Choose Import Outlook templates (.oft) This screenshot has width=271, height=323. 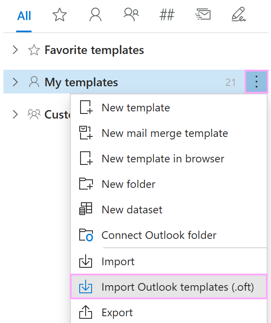(169, 287)
